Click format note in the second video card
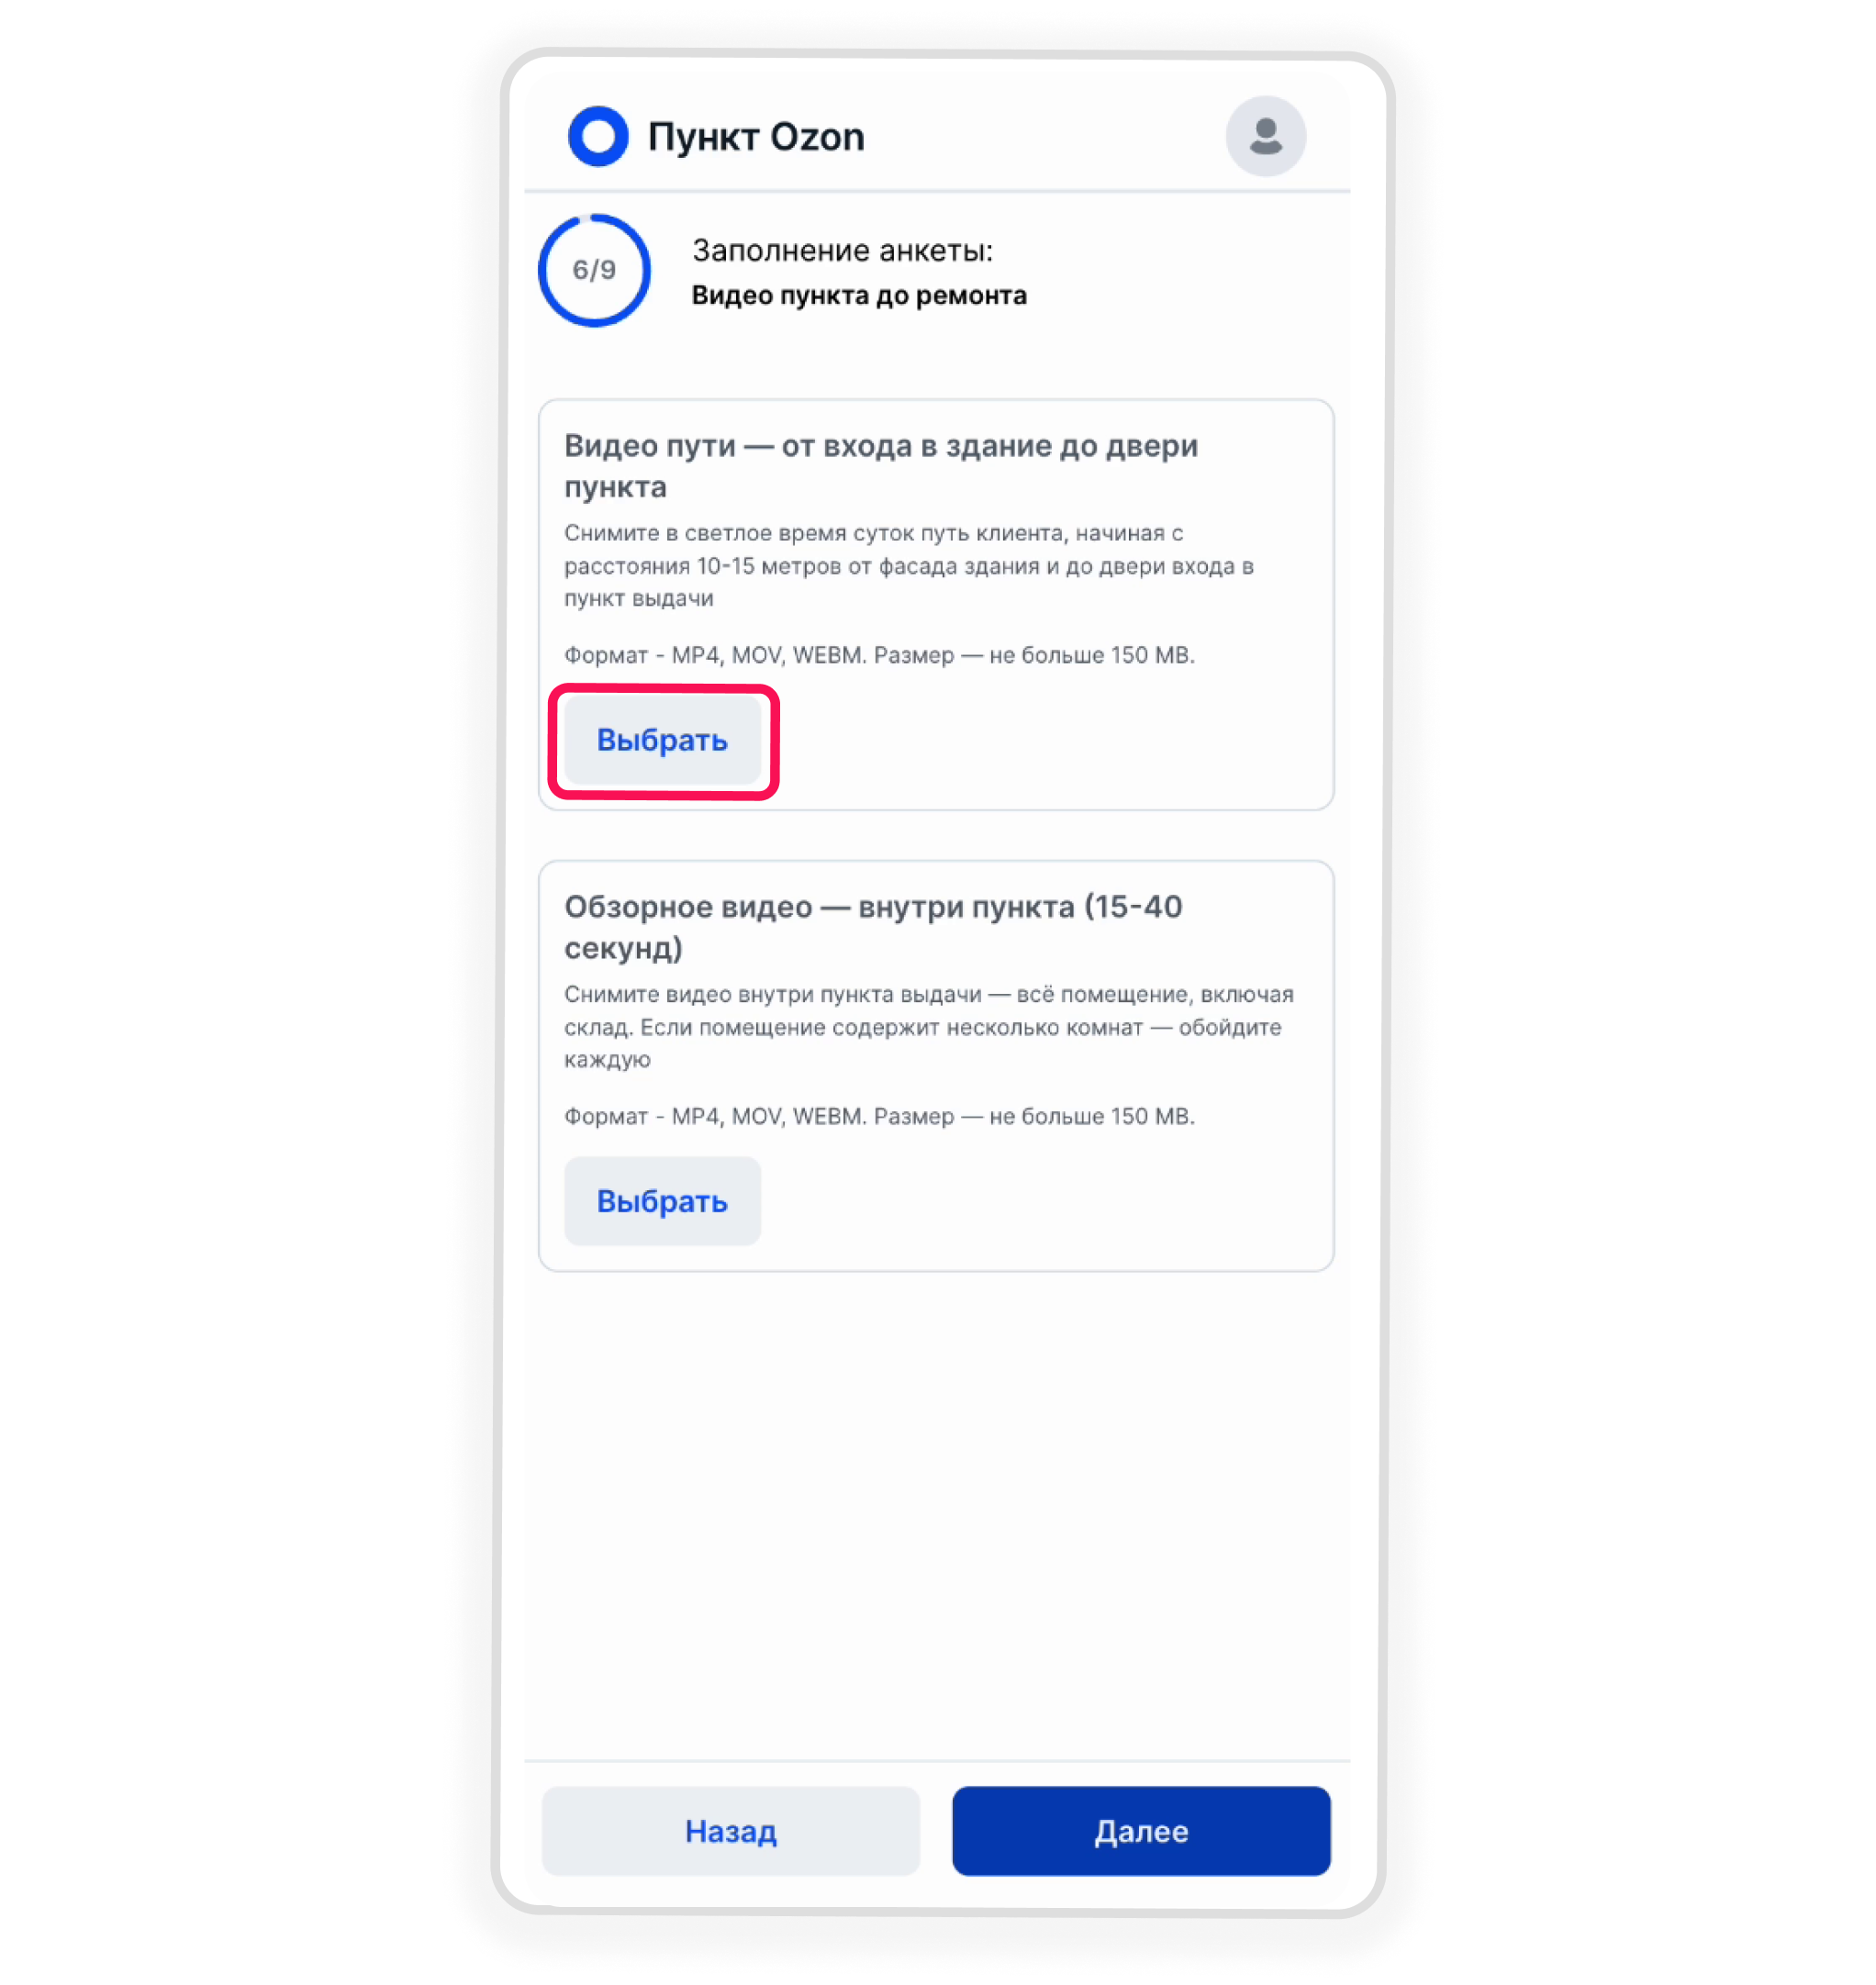The image size is (1876, 1985). [x=880, y=1116]
